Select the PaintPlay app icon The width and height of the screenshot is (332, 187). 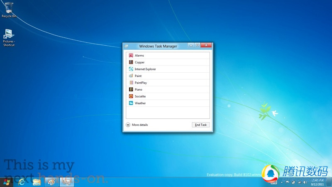pyautogui.click(x=131, y=82)
